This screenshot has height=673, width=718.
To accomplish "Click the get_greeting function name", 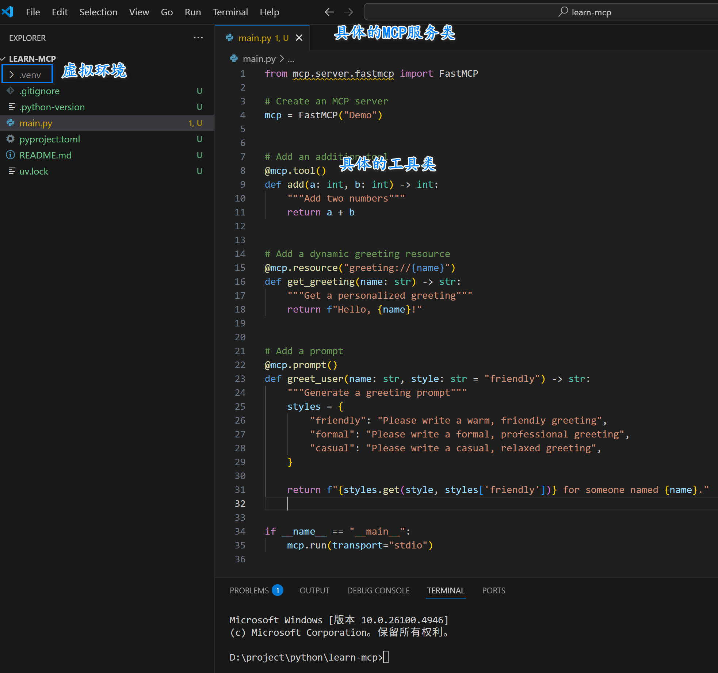I will tap(321, 282).
